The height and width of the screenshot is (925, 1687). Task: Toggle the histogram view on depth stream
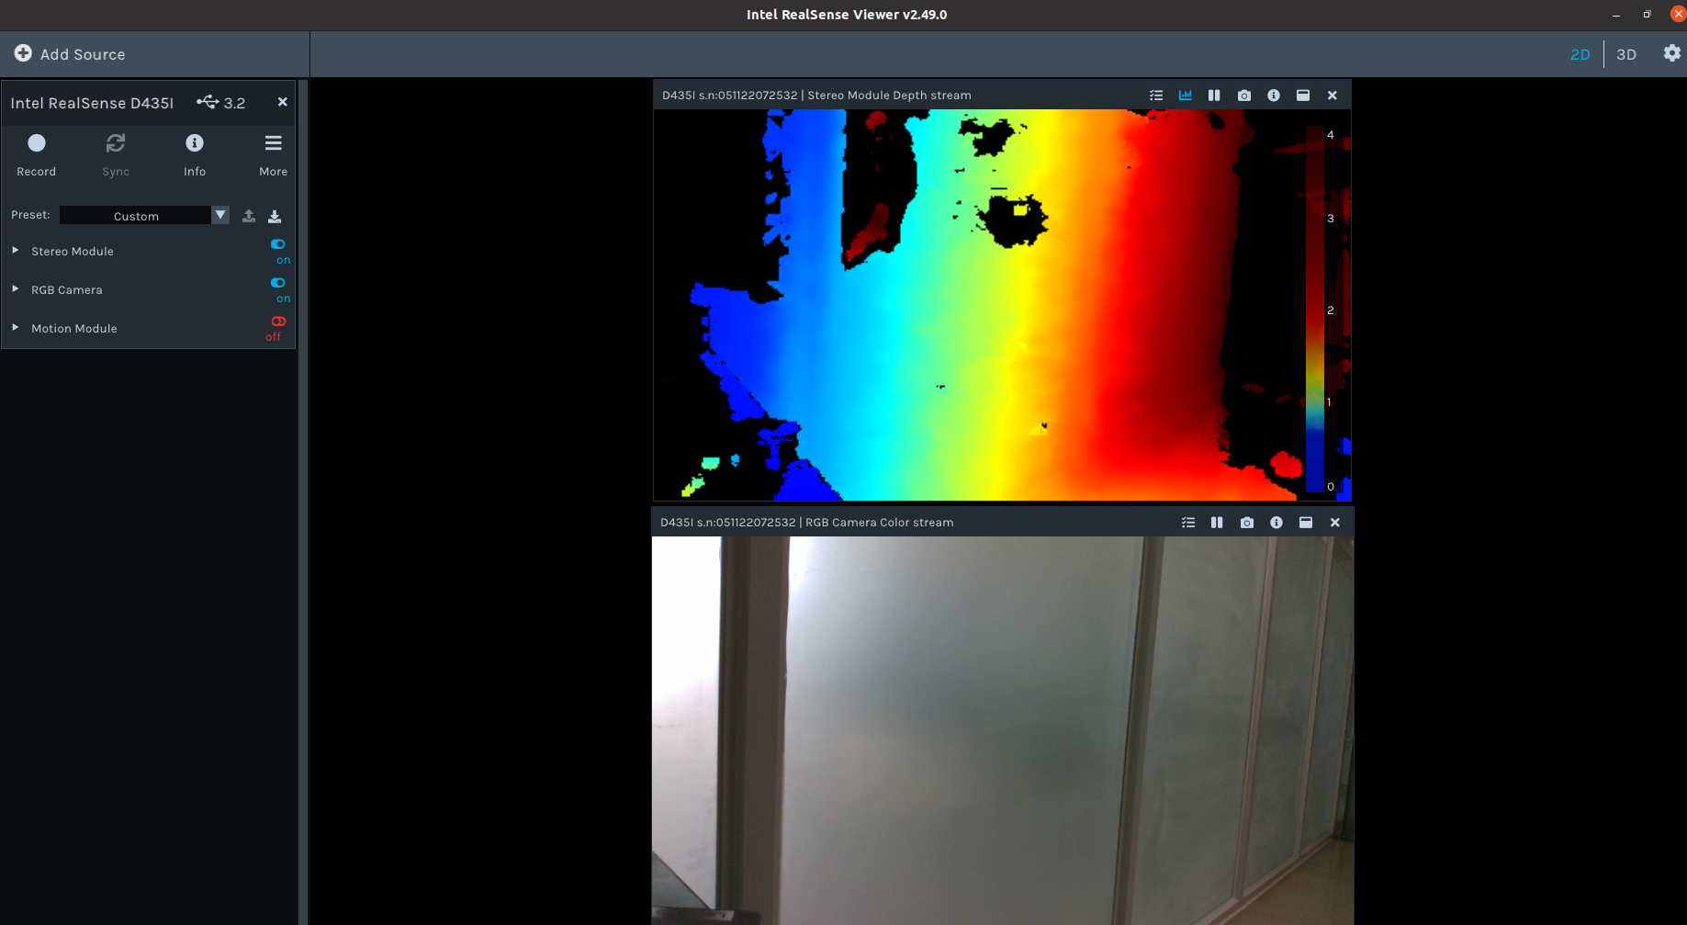pos(1185,95)
